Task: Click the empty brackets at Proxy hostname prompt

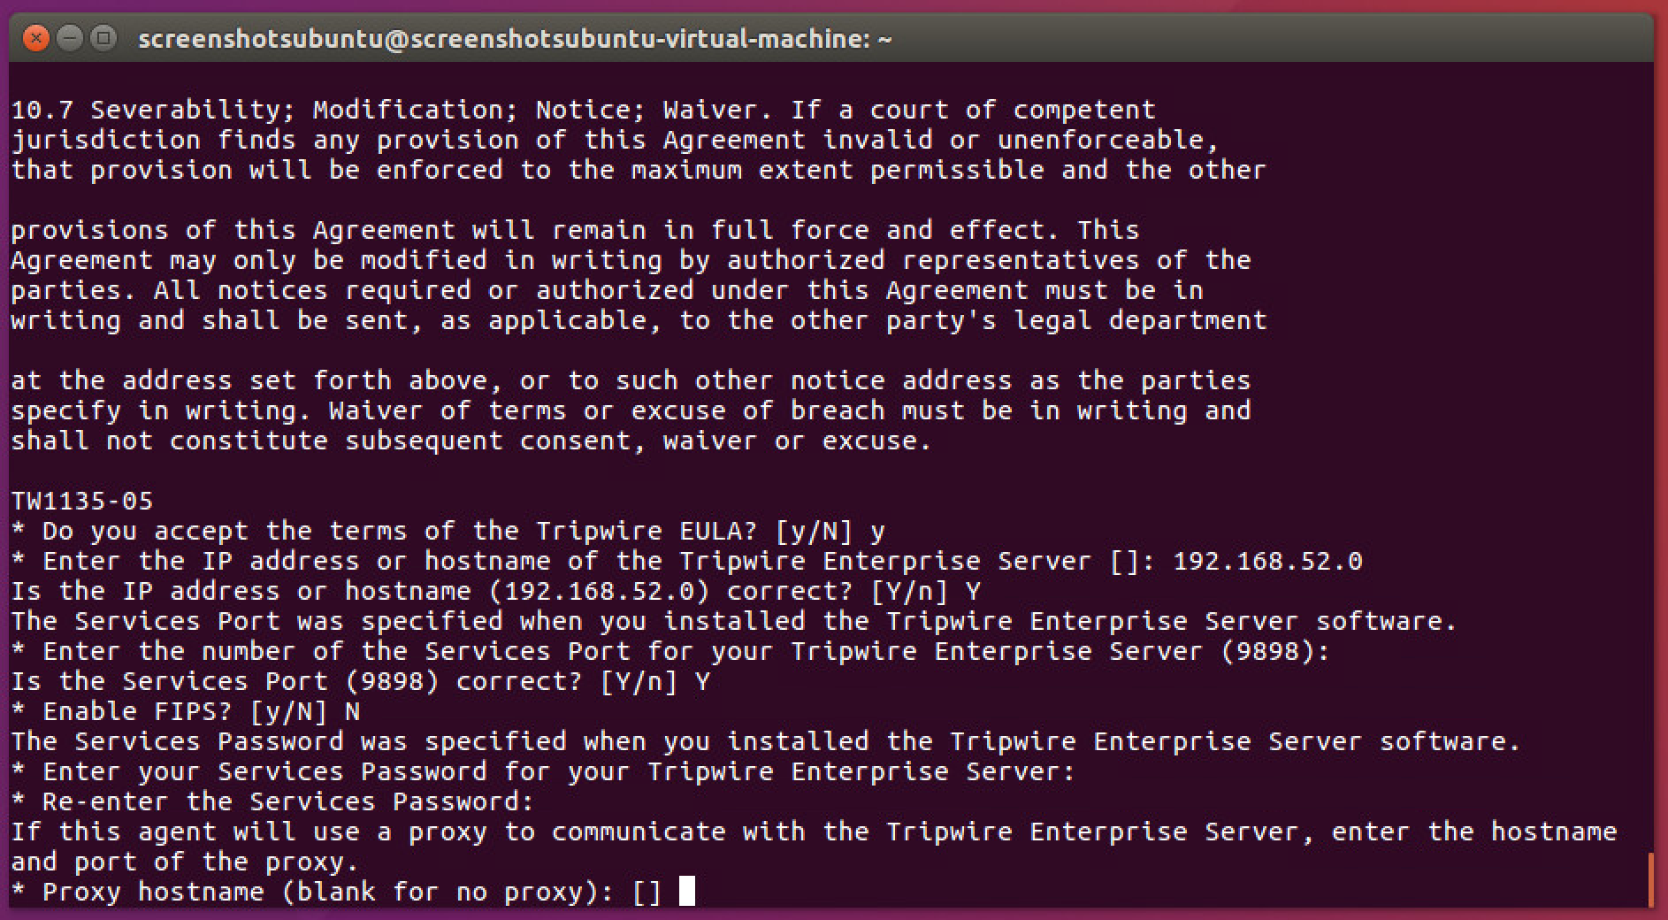Action: tap(647, 892)
